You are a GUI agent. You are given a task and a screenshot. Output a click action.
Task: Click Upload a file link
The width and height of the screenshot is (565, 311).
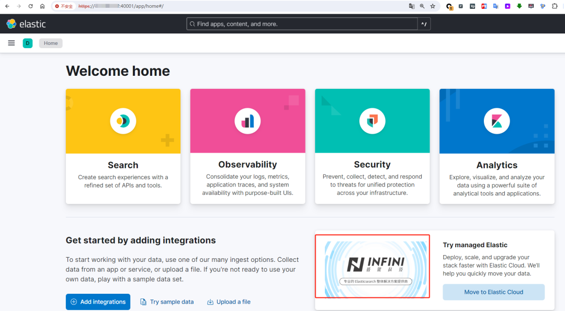tap(229, 302)
